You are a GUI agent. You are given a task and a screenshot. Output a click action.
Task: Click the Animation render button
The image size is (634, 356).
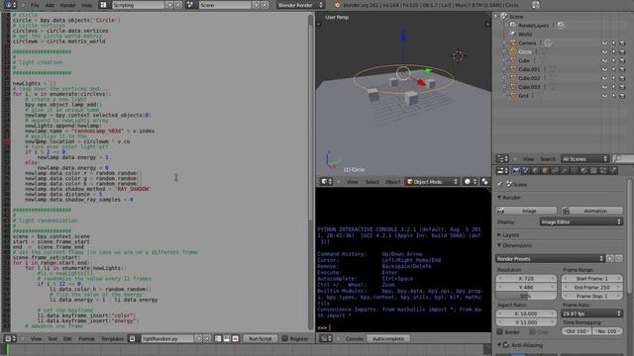click(592, 211)
